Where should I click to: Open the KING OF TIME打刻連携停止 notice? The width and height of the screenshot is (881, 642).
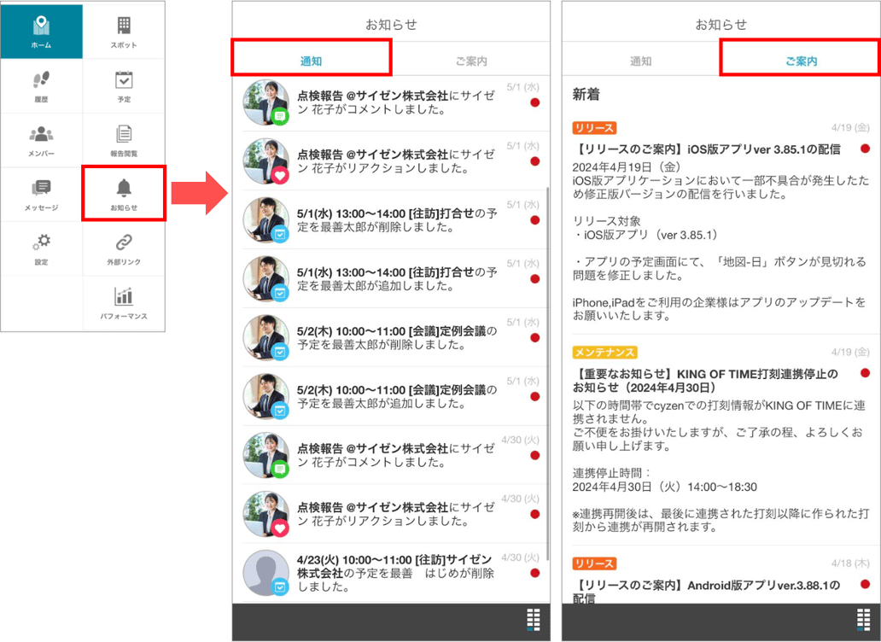(707, 381)
